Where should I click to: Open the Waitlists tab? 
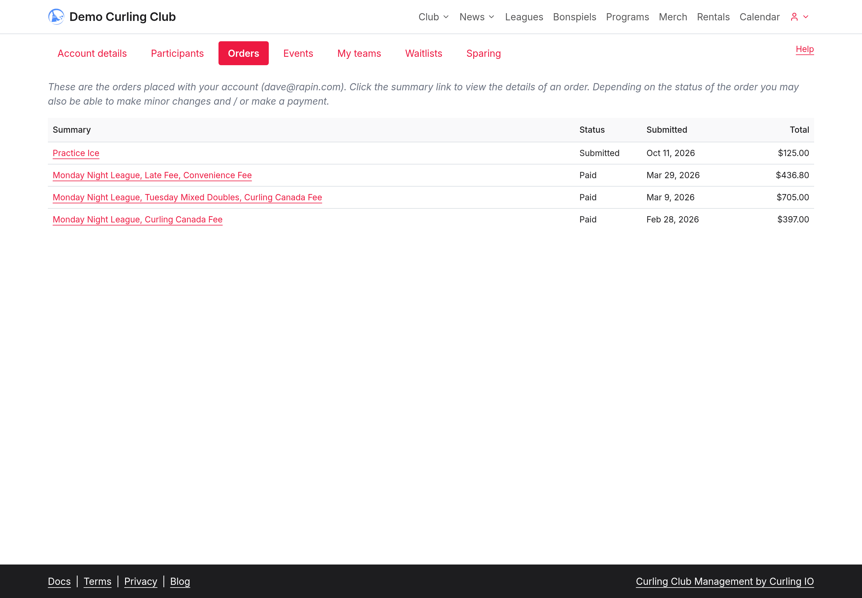pos(424,53)
